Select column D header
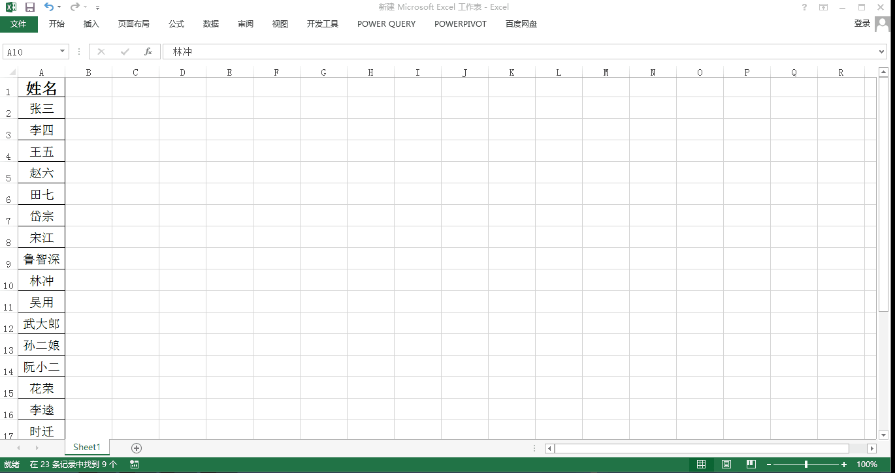The image size is (895, 473). coord(183,72)
